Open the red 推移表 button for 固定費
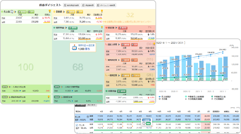Image resolution: width=241 pixels, height=134 pixels. click(123, 28)
